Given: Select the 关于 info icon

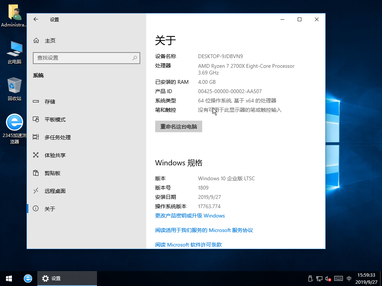Looking at the screenshot, I should (36, 209).
